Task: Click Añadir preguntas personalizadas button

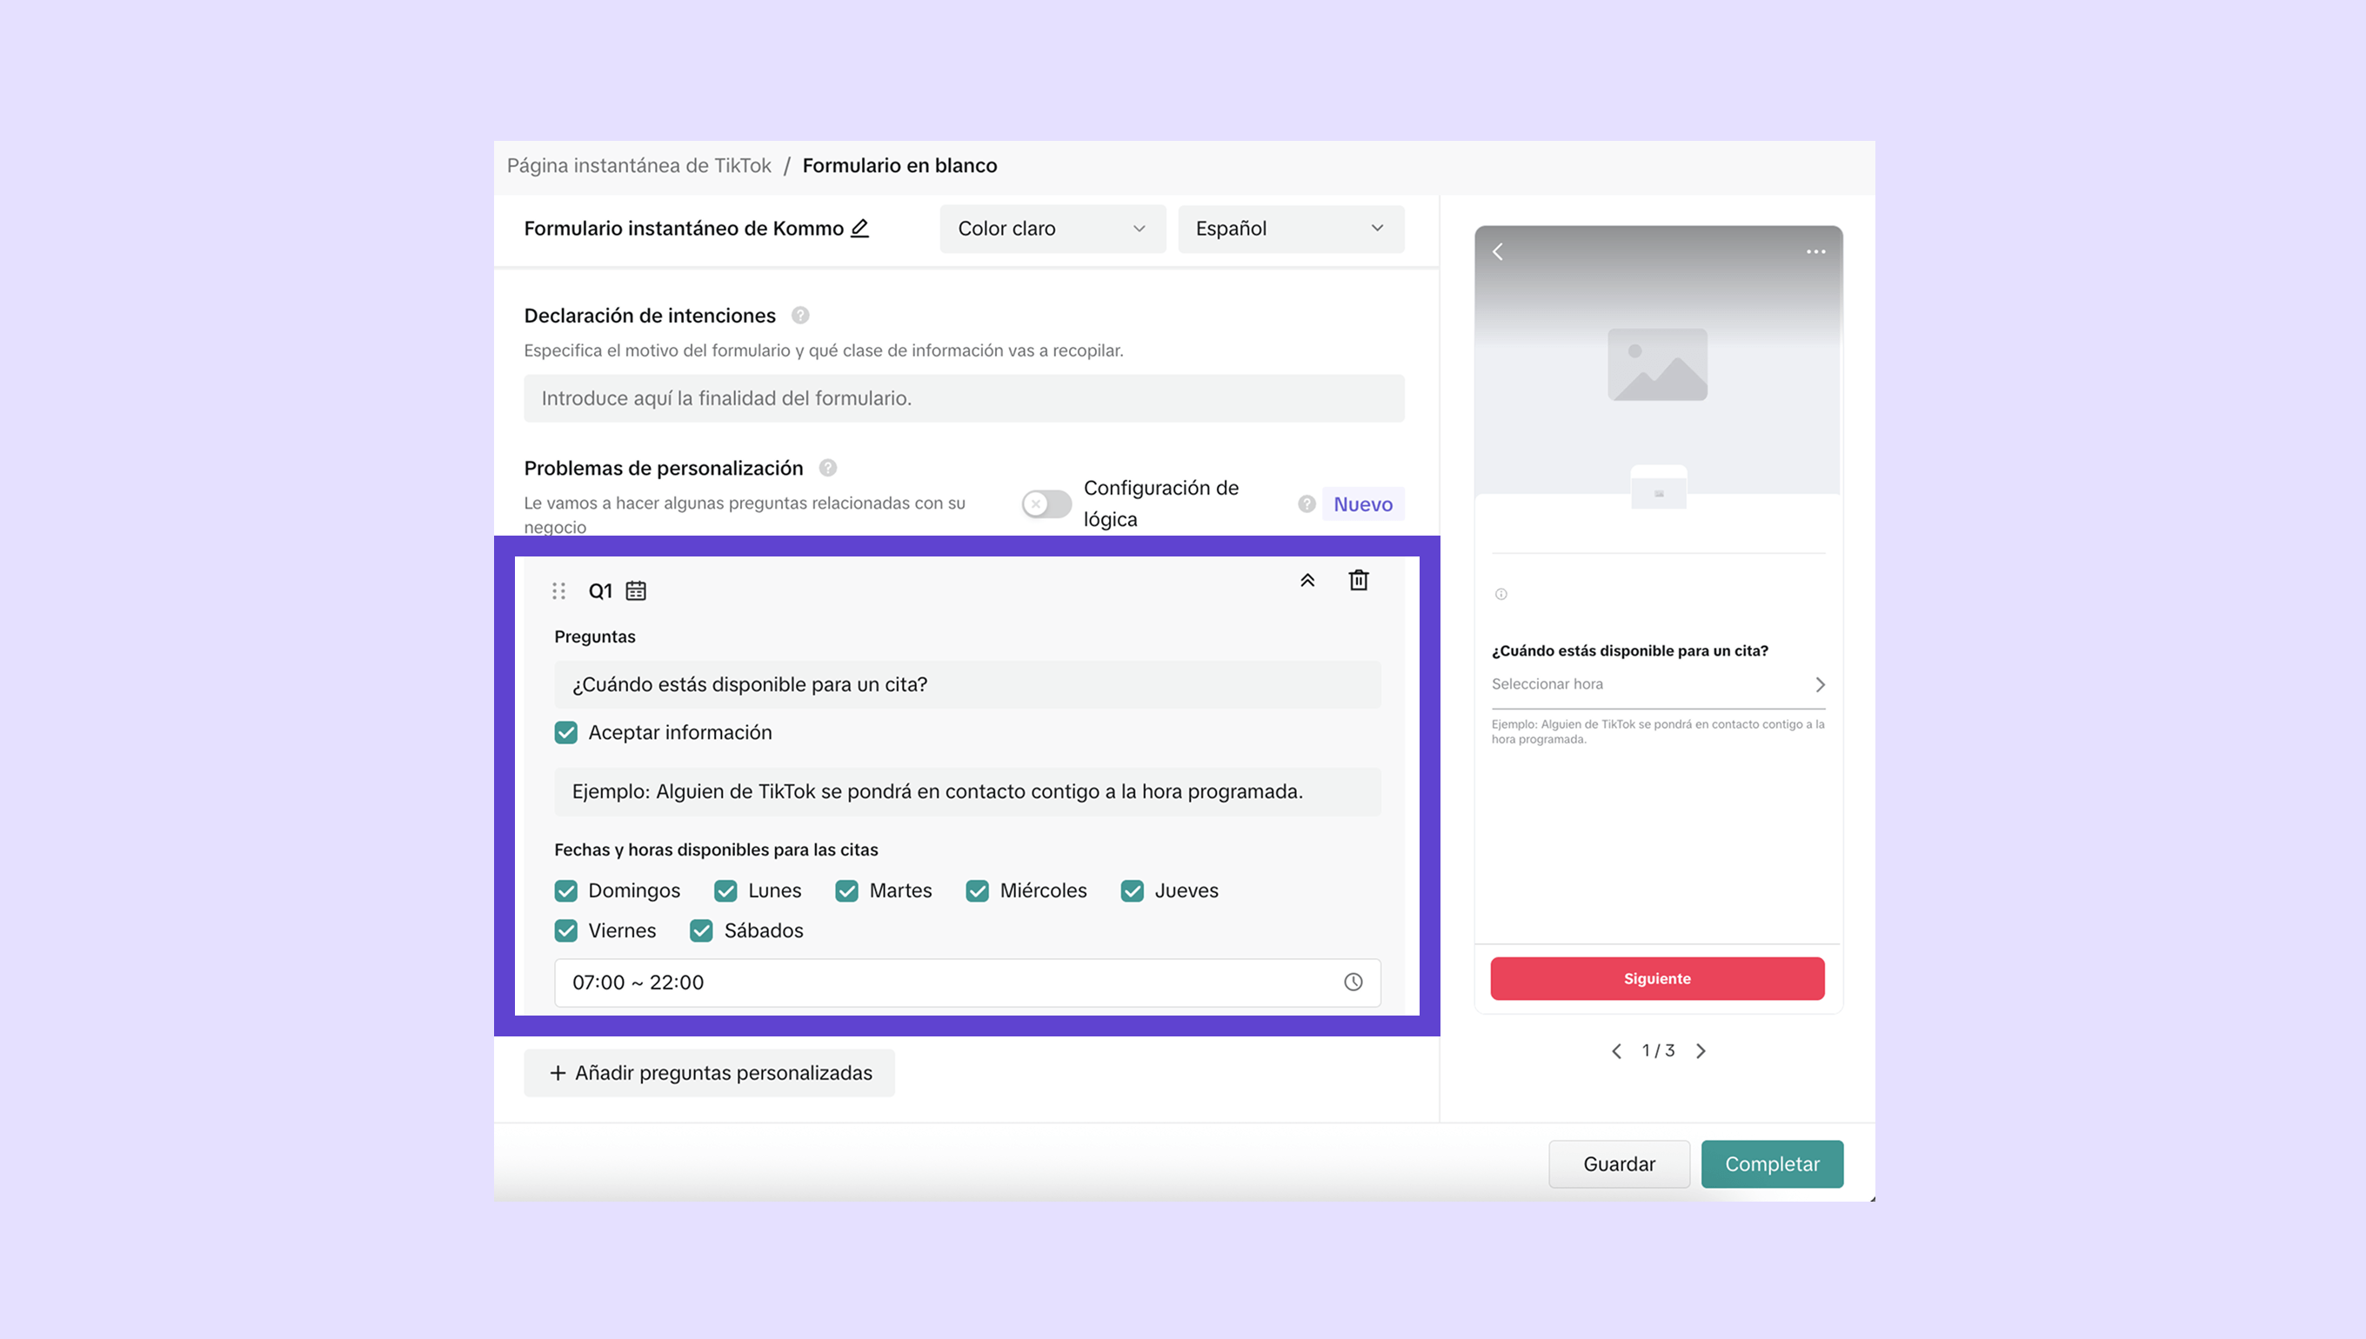Action: 709,1073
